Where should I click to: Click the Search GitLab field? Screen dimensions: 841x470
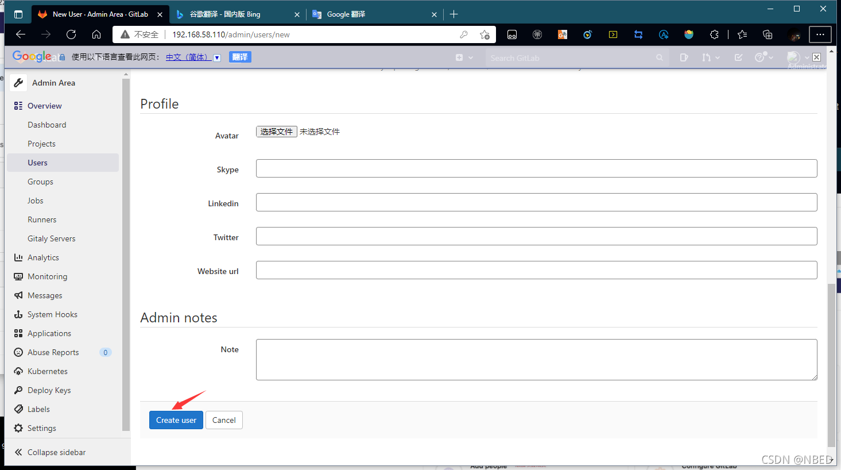(x=576, y=58)
